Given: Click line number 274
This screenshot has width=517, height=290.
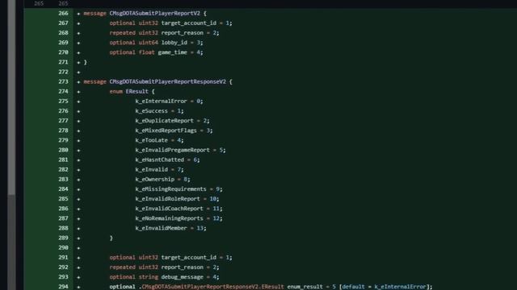Looking at the screenshot, I should click(63, 91).
